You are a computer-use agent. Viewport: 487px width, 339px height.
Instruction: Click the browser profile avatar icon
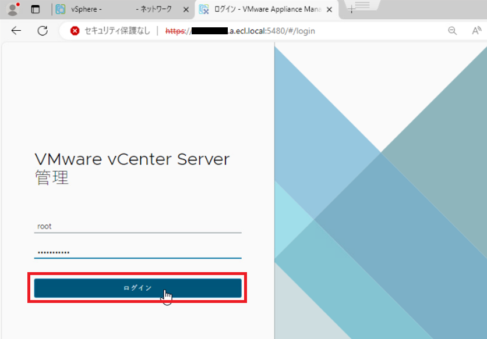click(13, 9)
